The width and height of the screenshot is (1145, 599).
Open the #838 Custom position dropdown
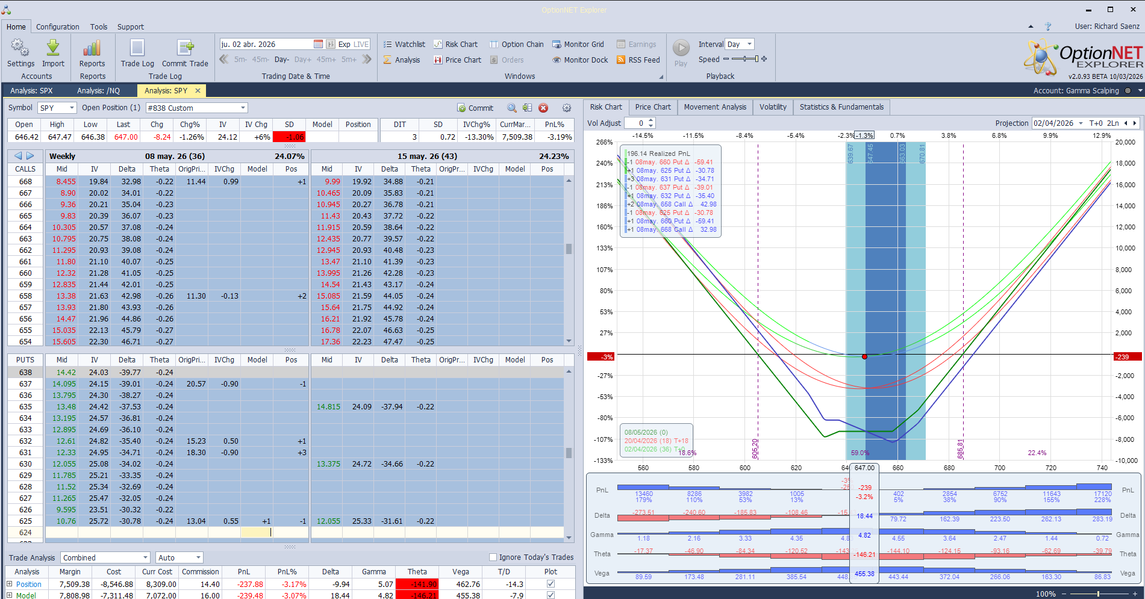point(243,108)
